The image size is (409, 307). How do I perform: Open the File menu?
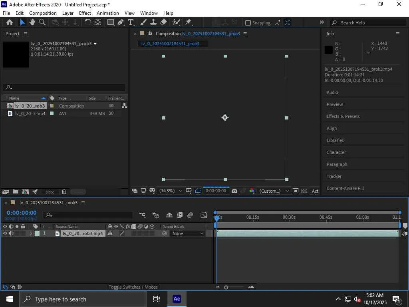coord(6,13)
